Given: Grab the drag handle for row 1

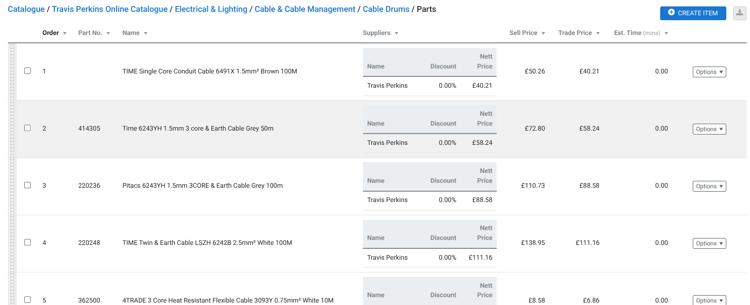Looking at the screenshot, I should point(12,71).
